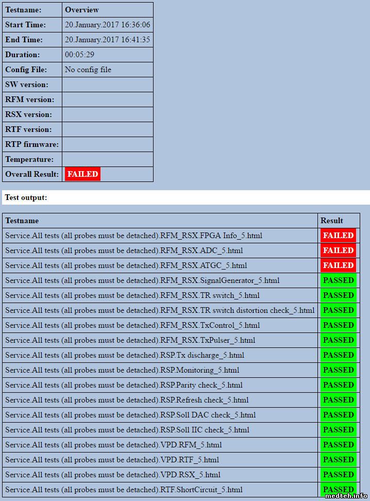370x501 pixels.
Task: Open the TR switch distortion check test
Action: click(160, 310)
